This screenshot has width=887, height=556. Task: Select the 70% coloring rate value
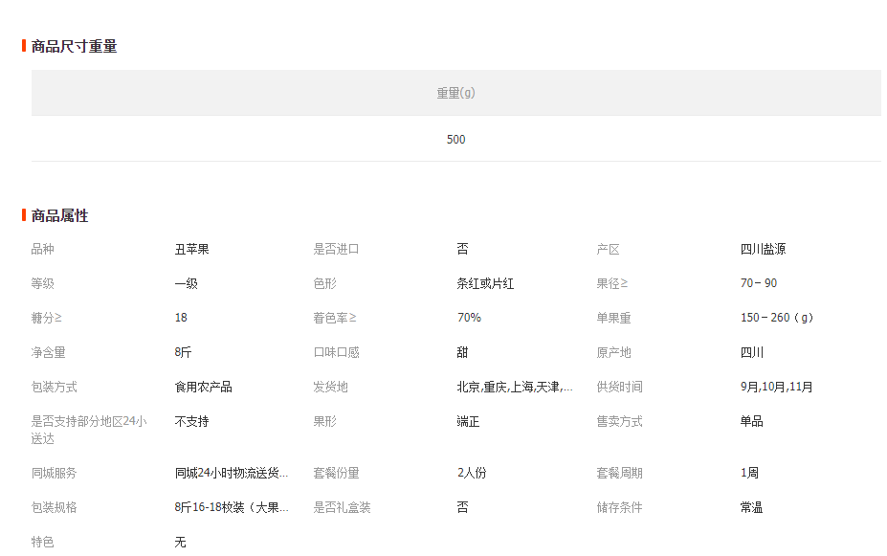pos(469,318)
